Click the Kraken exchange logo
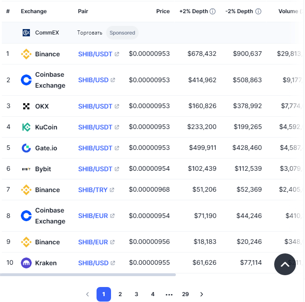The height and width of the screenshot is (302, 305). [26, 263]
